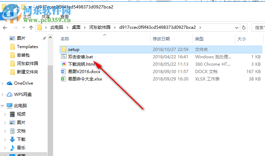Select the 双击安装.bat batch file icon
This screenshot has height=156, width=265.
tap(64, 57)
